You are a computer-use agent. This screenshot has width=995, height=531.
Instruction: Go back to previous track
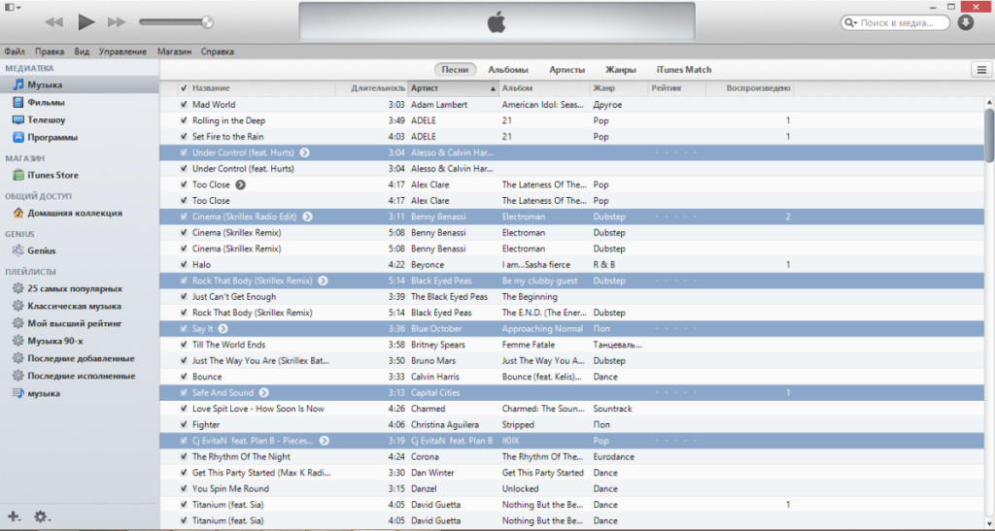[x=54, y=21]
